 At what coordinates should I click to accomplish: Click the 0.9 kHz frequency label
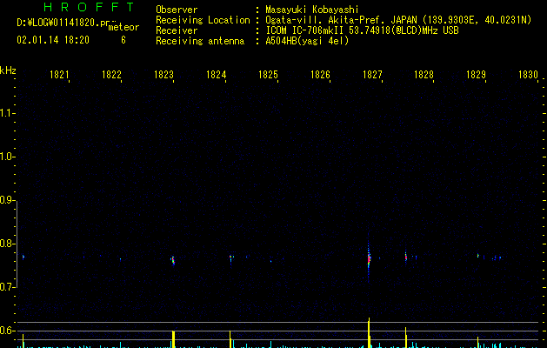6,200
